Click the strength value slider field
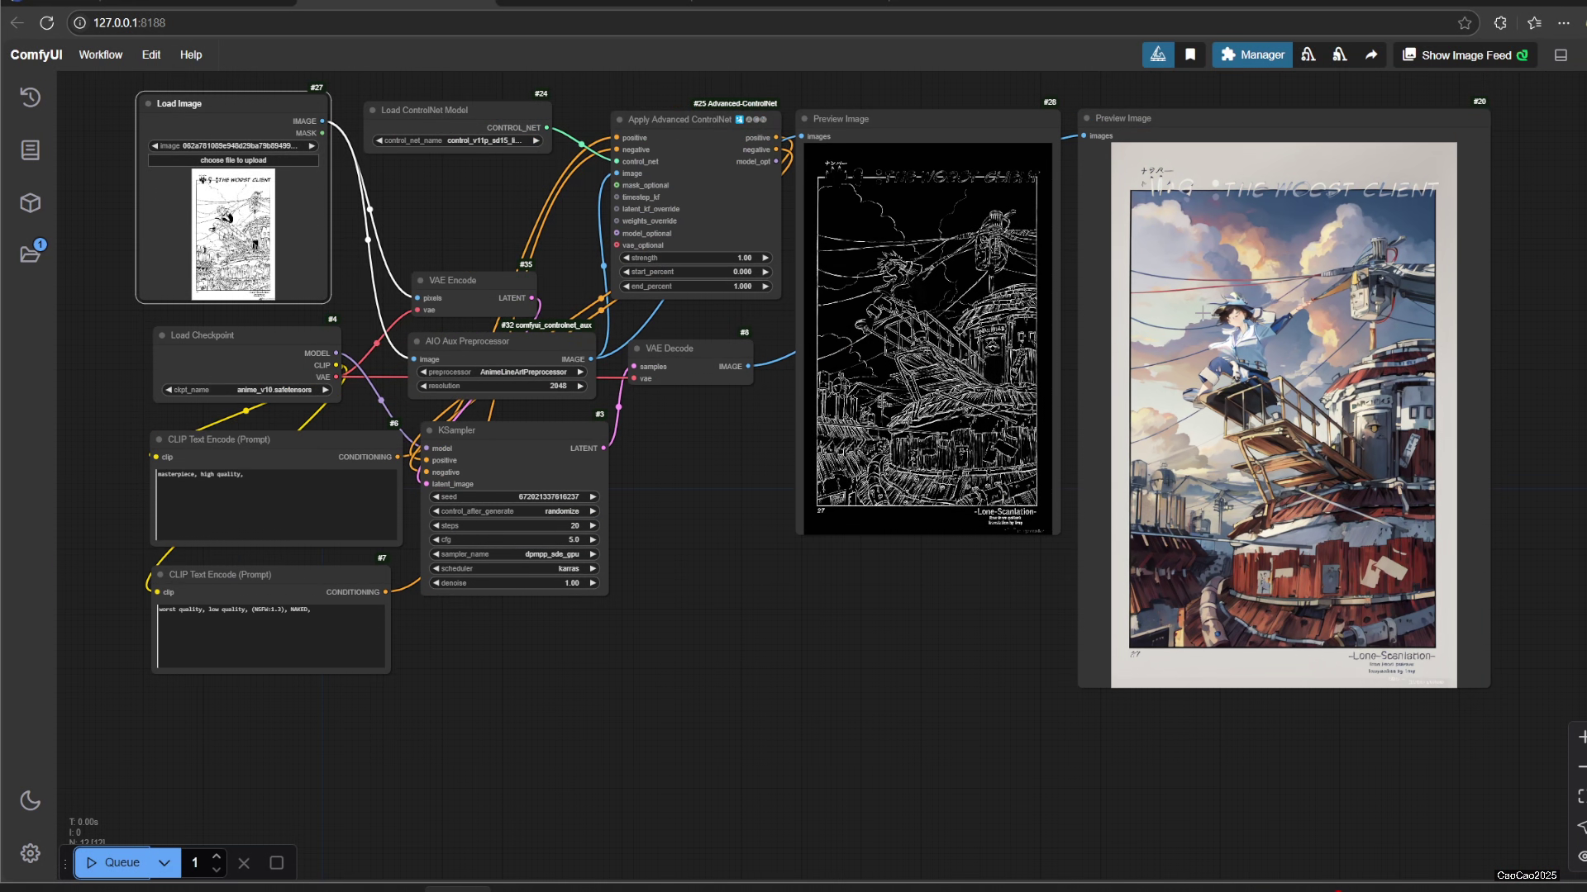The height and width of the screenshot is (892, 1587). 696,258
